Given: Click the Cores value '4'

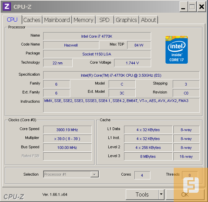Looking at the screenshot, I should (142, 175).
